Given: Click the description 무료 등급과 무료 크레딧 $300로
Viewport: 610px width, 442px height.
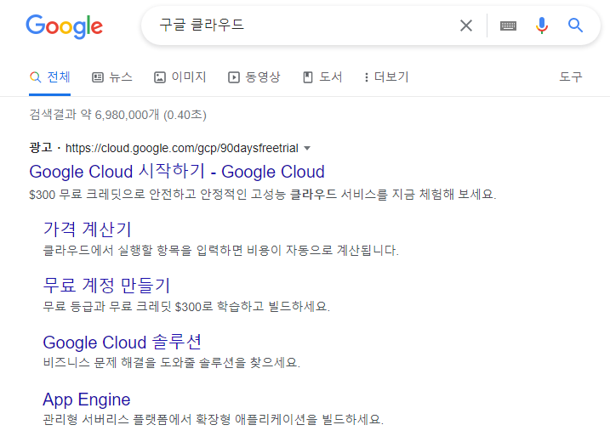Looking at the screenshot, I should tap(186, 306).
